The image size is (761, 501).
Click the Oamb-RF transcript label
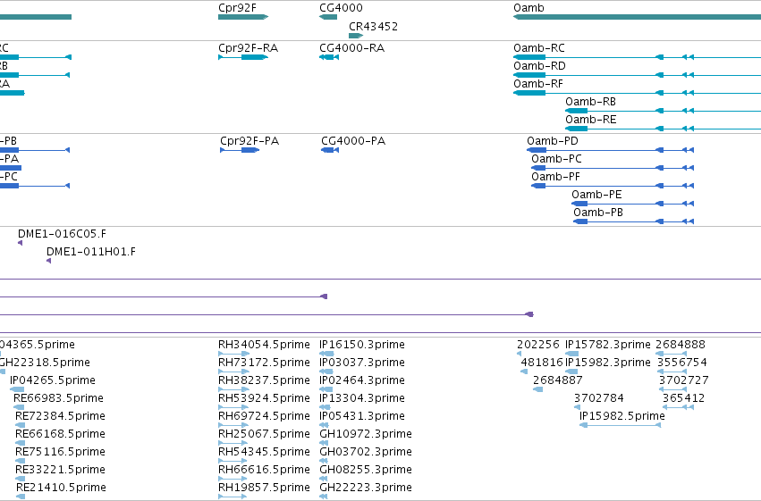point(538,84)
